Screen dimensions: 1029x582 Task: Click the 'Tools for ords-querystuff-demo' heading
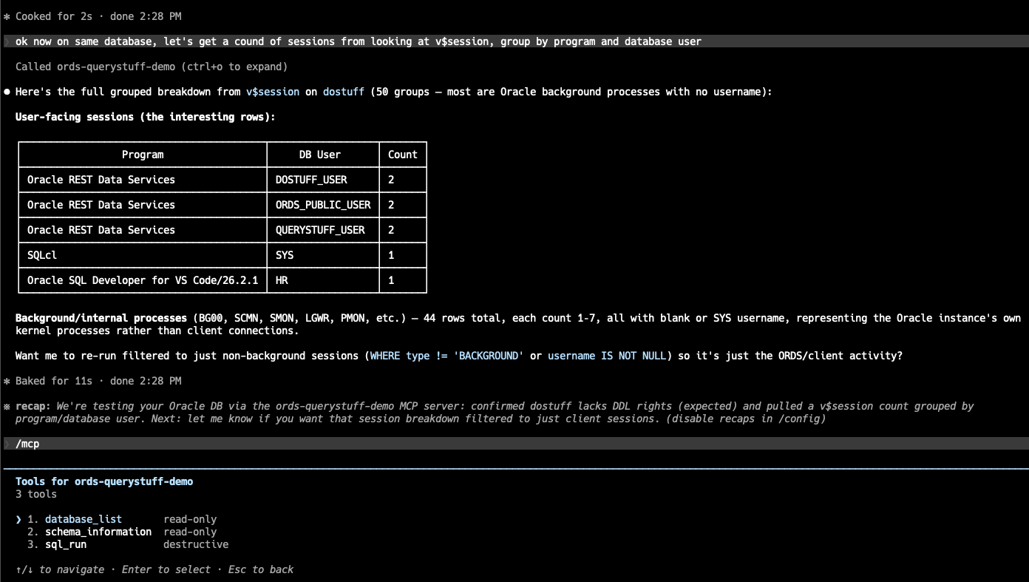[x=104, y=481]
